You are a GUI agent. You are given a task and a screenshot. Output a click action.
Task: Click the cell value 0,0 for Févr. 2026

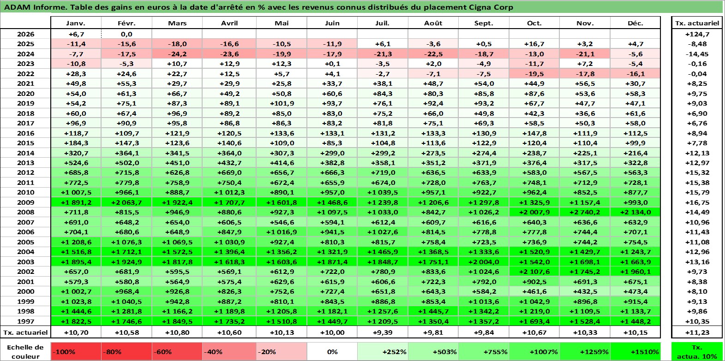coord(126,34)
